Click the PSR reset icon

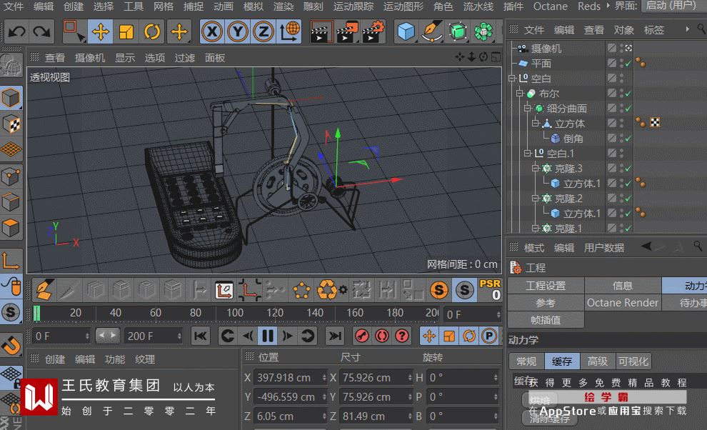[x=490, y=289]
